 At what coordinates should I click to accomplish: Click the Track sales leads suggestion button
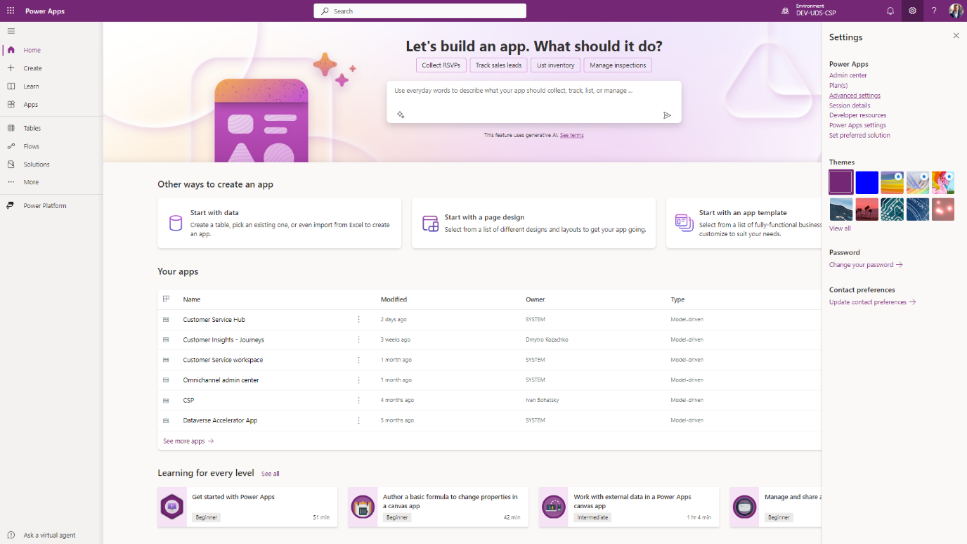498,65
